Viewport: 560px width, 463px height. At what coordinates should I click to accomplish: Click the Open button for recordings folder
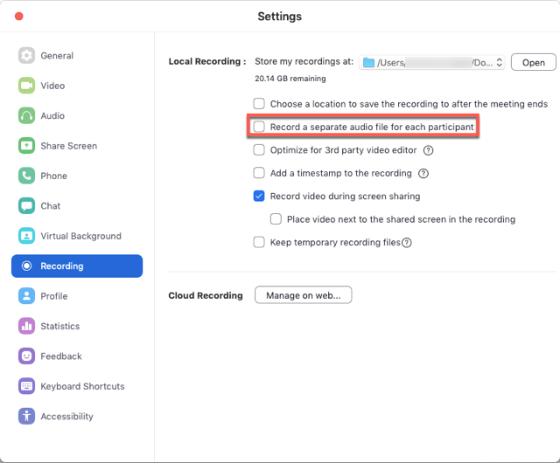[534, 62]
